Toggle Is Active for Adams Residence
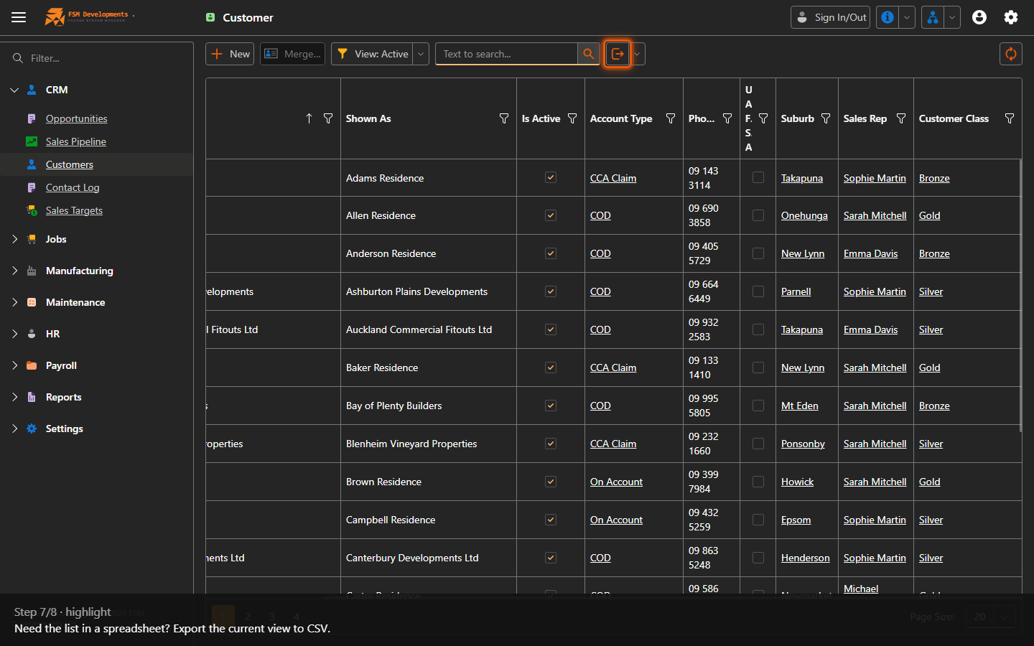The height and width of the screenshot is (646, 1034). (551, 177)
